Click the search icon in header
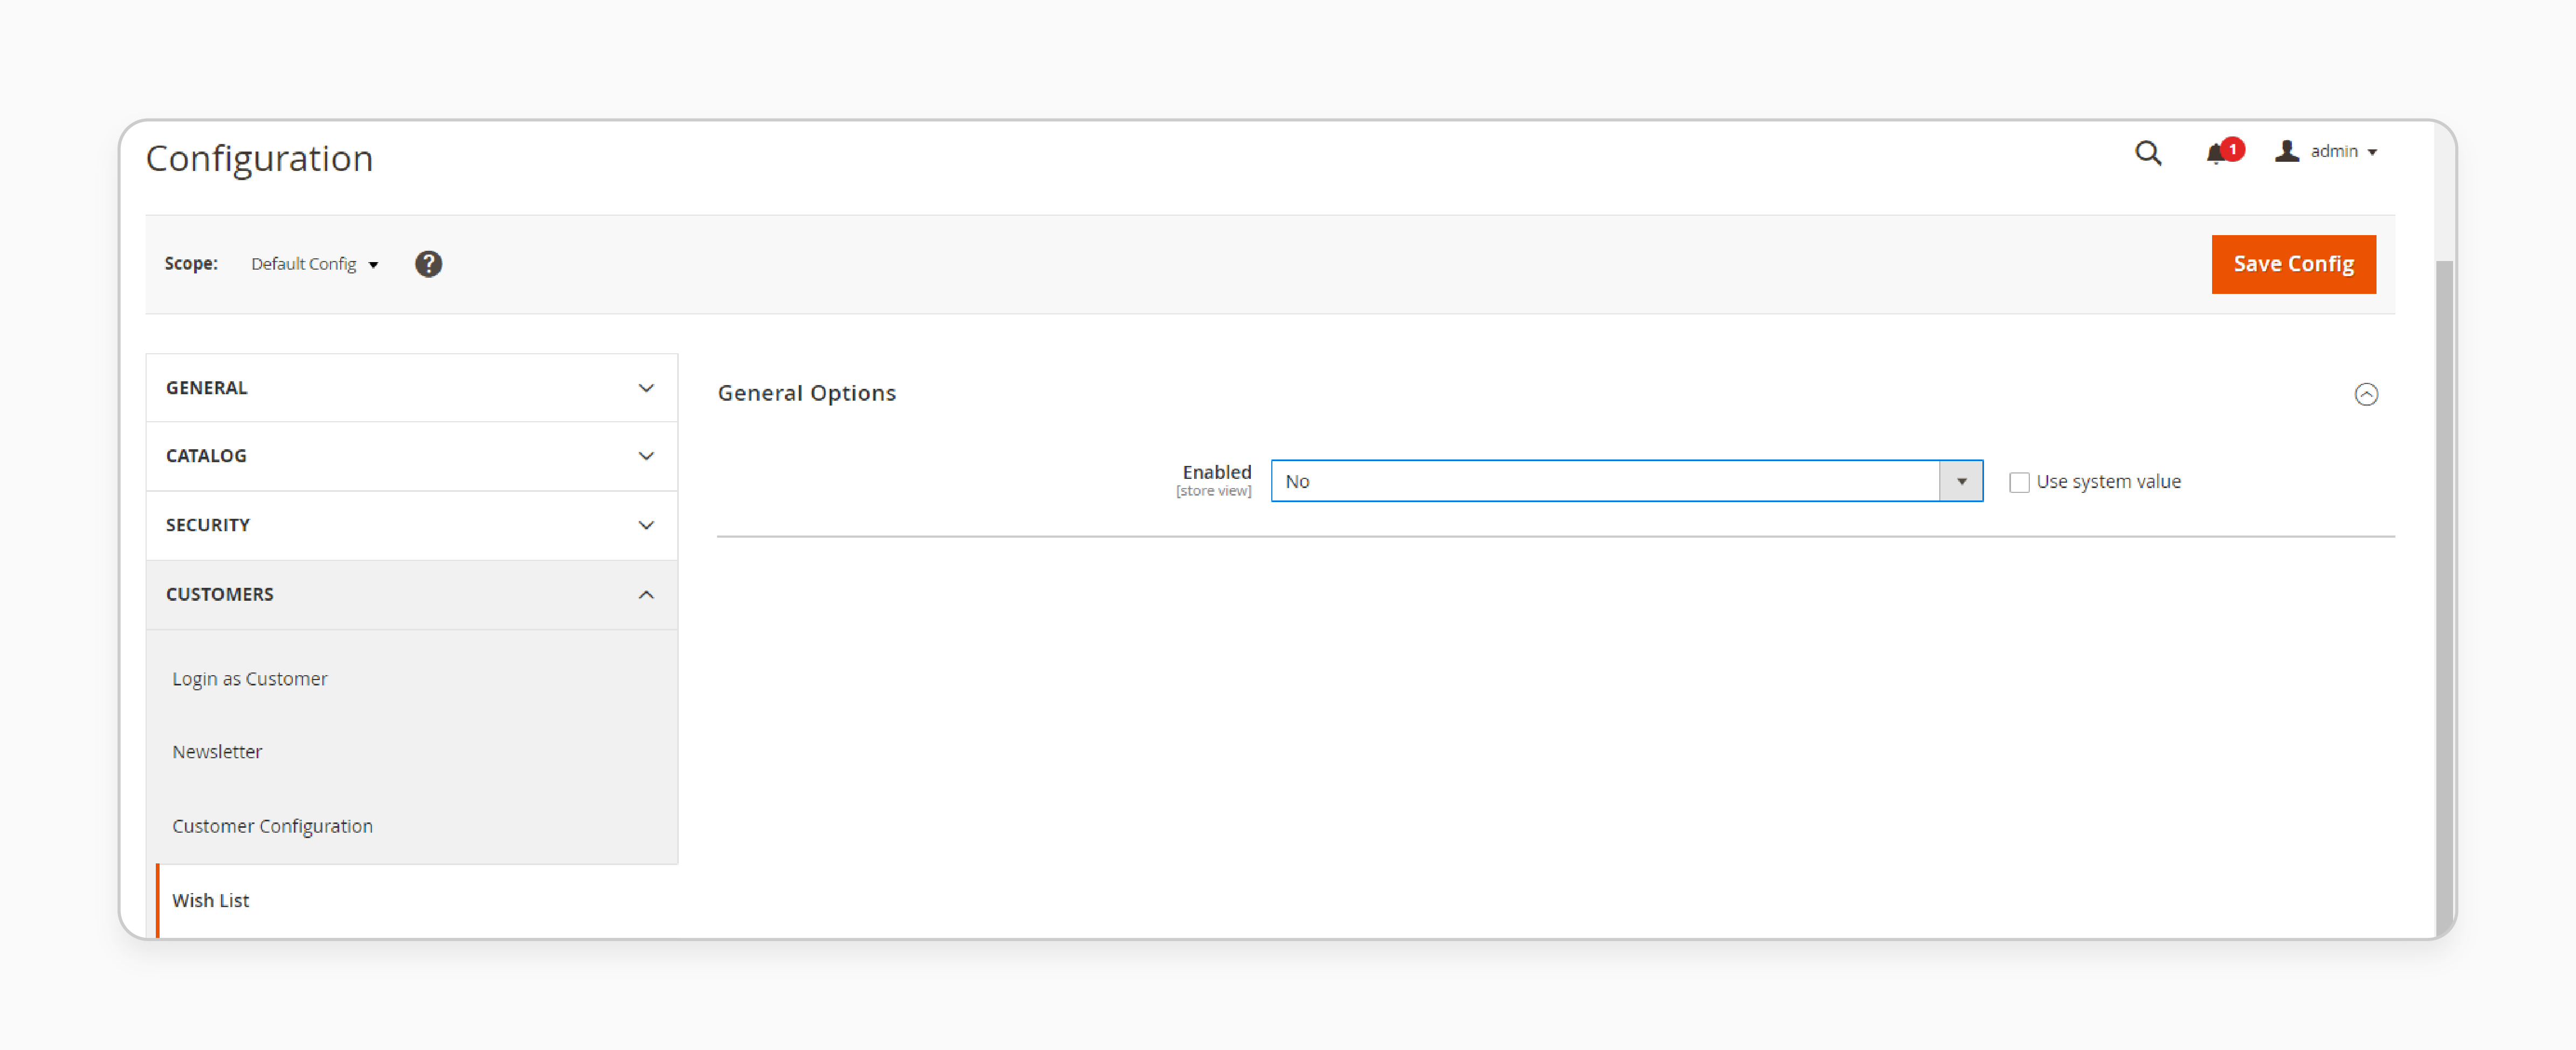 tap(2147, 153)
